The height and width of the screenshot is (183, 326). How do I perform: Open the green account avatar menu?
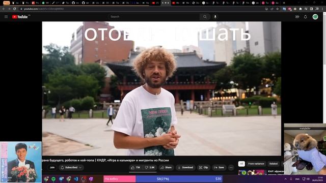pos(315,17)
